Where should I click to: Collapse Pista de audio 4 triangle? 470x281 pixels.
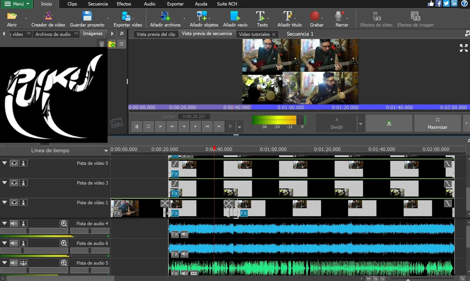pos(4,223)
